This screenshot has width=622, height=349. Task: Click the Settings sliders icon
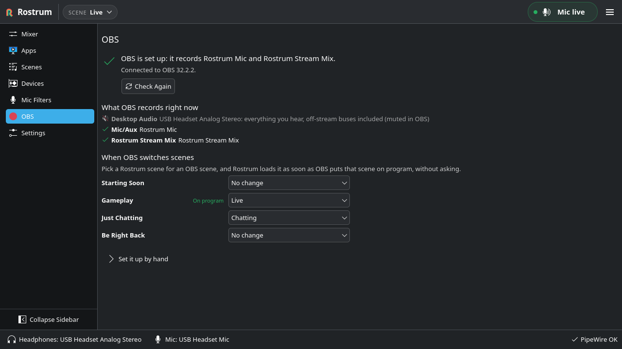click(13, 133)
